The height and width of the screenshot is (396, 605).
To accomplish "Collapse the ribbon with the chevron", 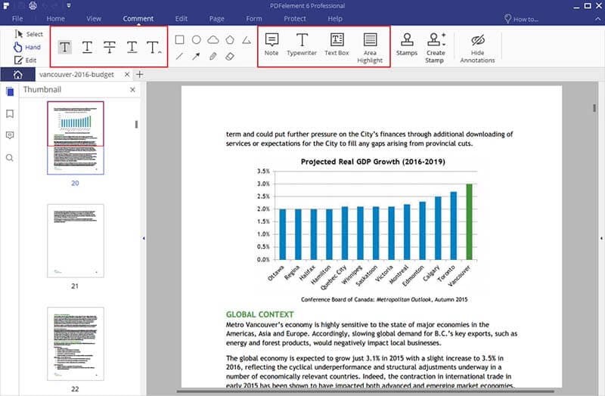I will [598, 19].
